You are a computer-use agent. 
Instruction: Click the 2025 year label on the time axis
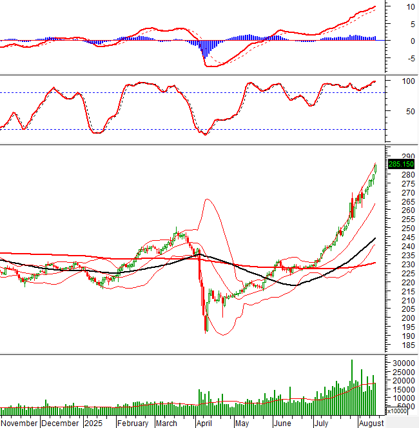point(93,423)
